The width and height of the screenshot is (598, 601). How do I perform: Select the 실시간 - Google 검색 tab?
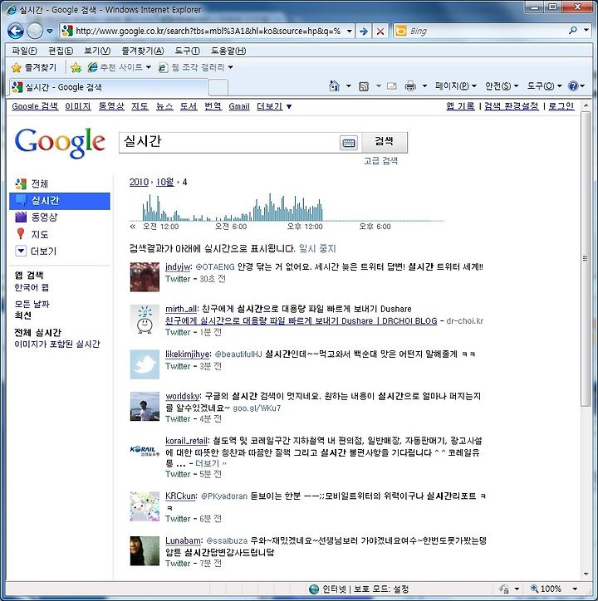pos(109,87)
